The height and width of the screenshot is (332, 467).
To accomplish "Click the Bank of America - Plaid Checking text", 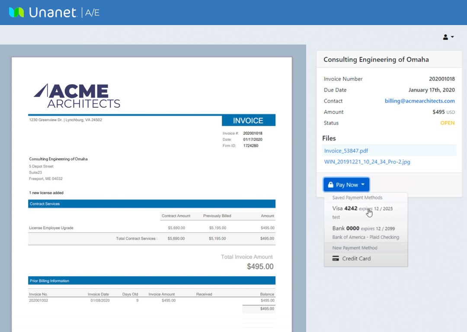I will click(365, 237).
